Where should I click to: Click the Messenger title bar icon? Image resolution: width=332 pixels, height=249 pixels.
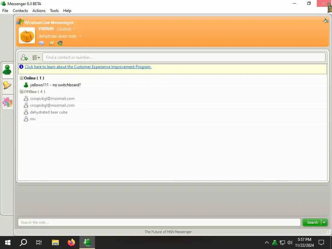point(3,3)
